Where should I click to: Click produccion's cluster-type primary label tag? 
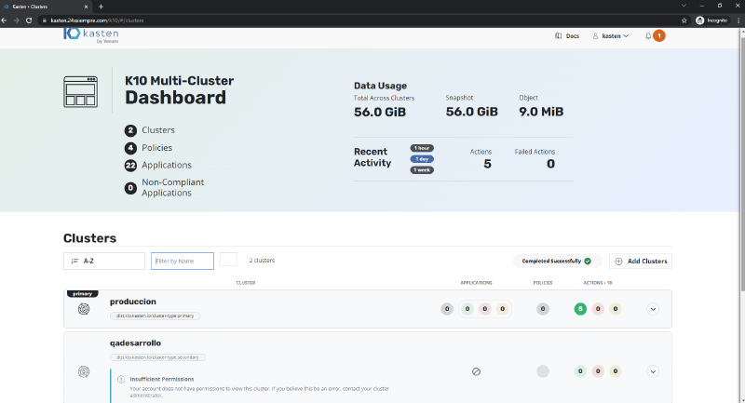pyautogui.click(x=156, y=316)
